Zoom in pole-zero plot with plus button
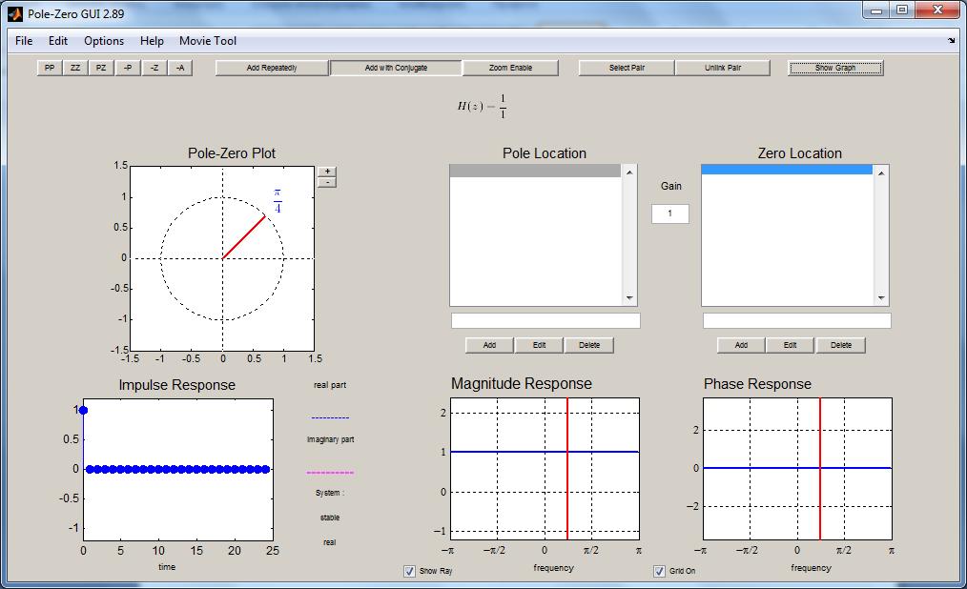Image resolution: width=967 pixels, height=589 pixels. click(327, 172)
